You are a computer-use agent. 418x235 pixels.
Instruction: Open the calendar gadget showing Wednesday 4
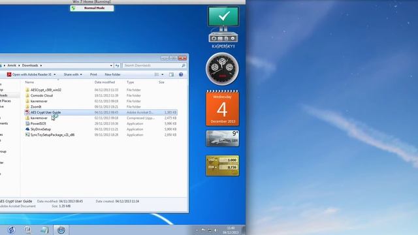(222, 108)
